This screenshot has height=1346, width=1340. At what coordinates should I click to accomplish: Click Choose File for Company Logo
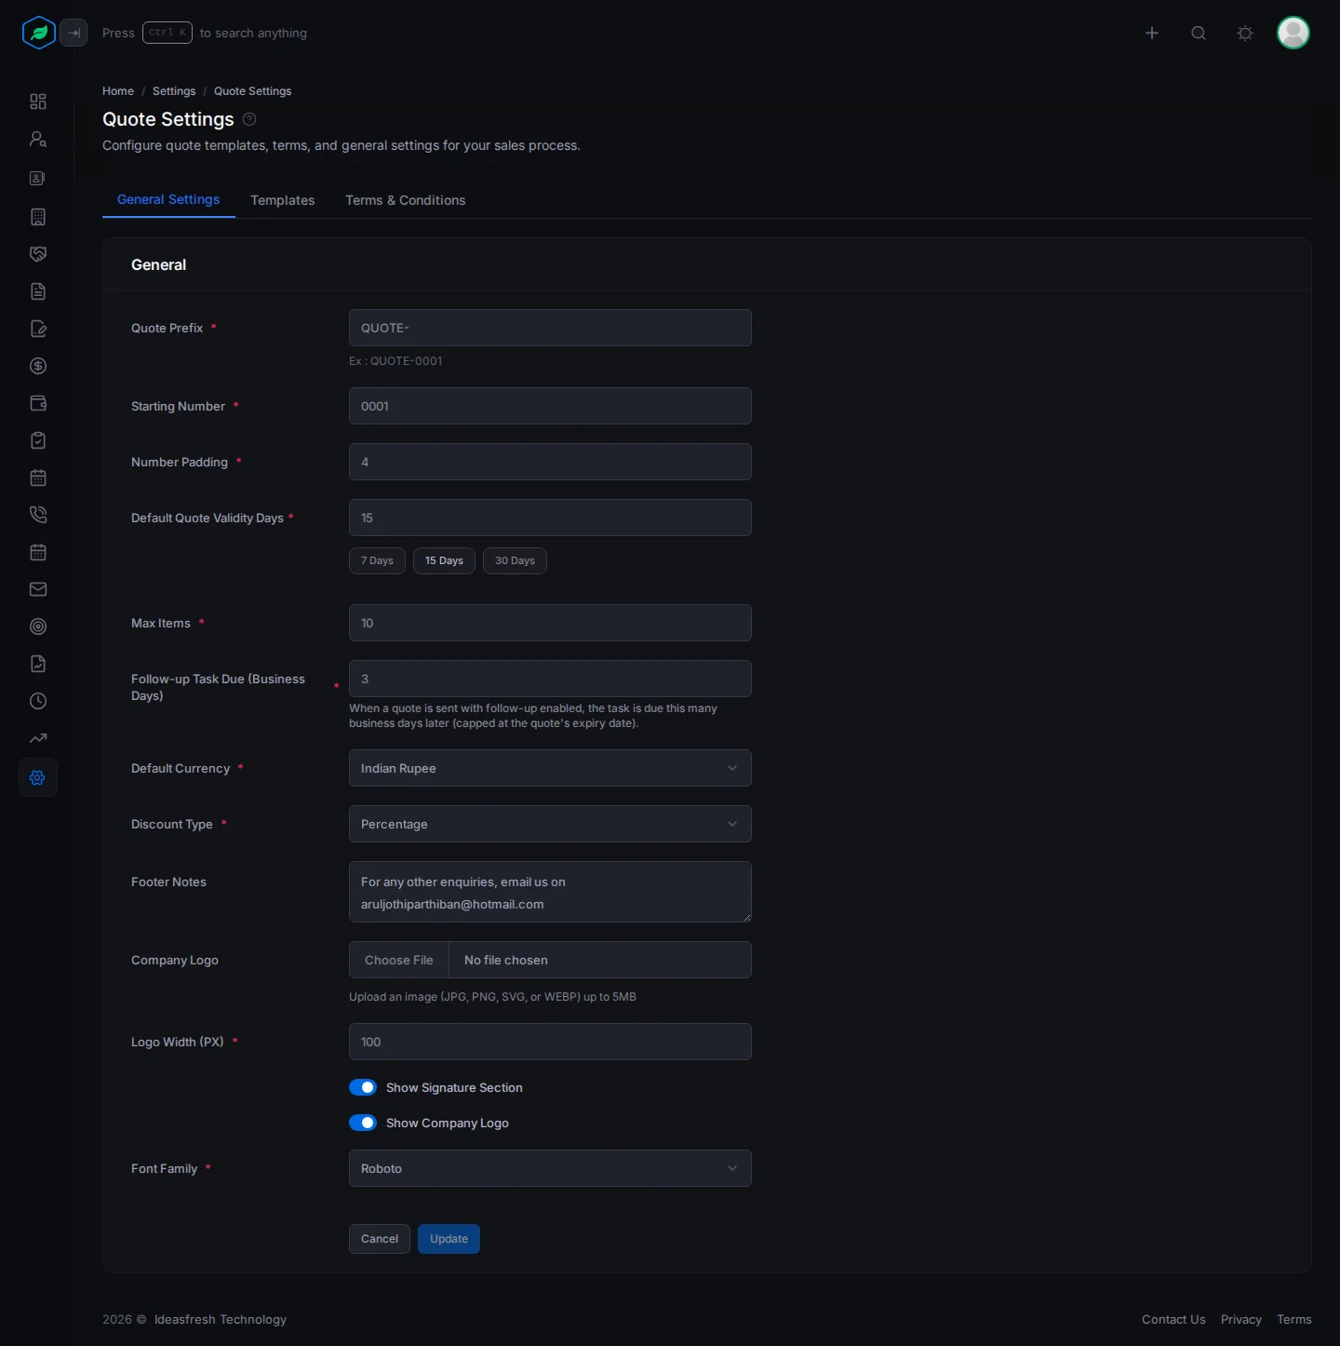tap(399, 960)
